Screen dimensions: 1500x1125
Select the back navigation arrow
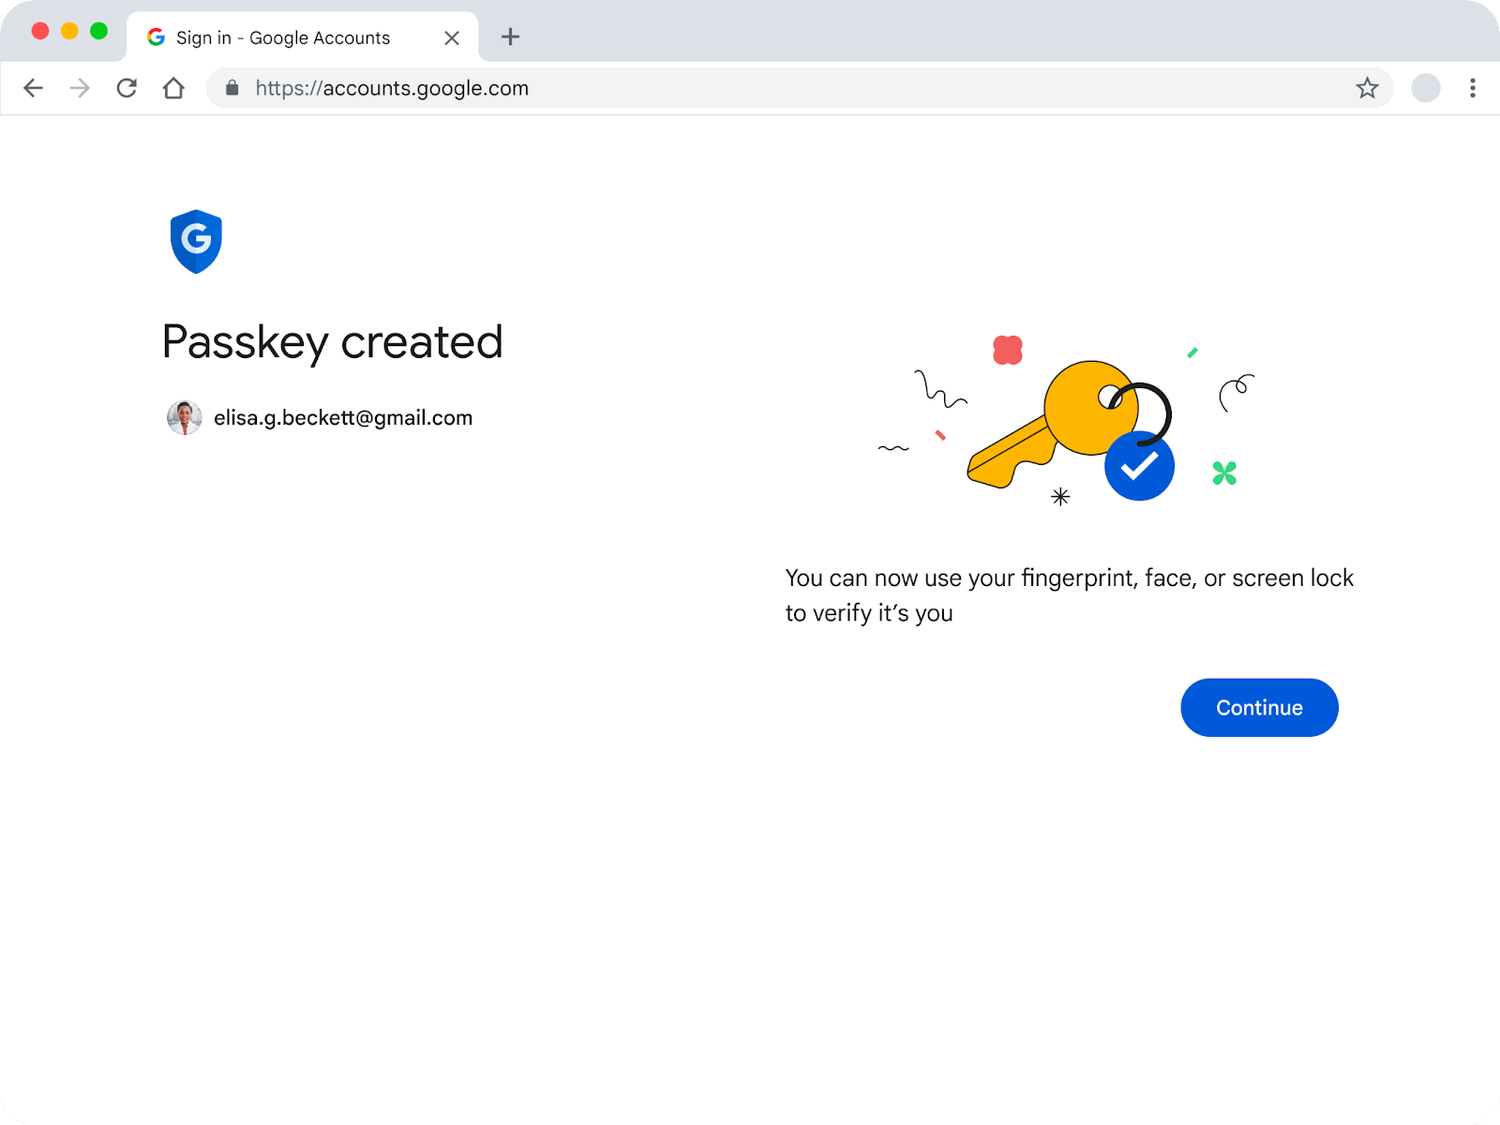coord(34,87)
